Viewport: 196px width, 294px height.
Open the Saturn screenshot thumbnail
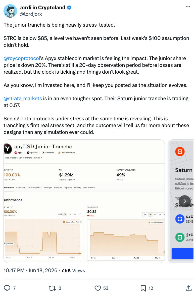[180, 201]
